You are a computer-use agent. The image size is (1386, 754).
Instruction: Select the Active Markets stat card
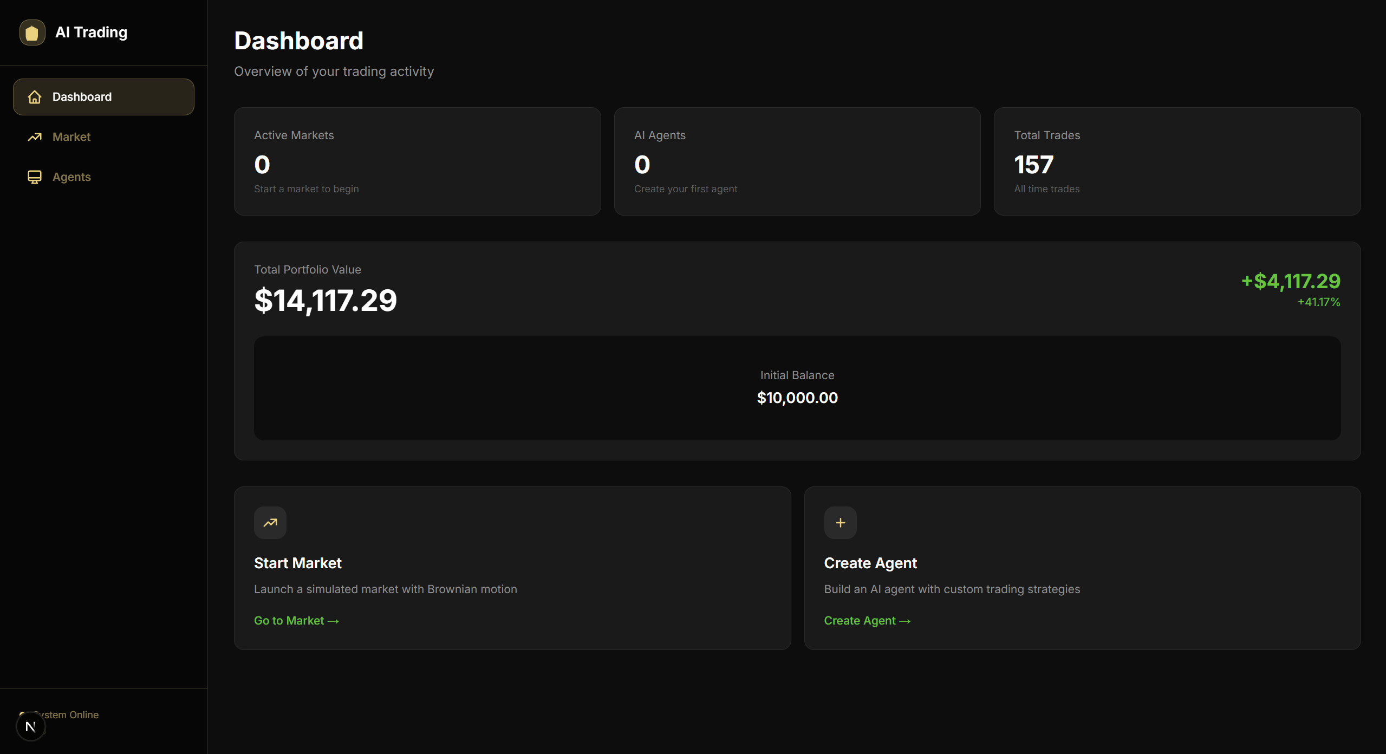pyautogui.click(x=417, y=161)
